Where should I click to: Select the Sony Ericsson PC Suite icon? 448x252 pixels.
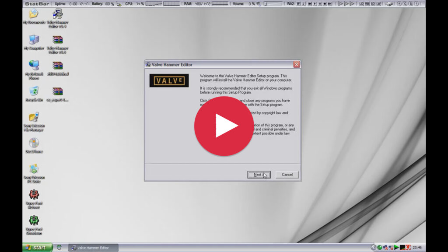click(34, 174)
